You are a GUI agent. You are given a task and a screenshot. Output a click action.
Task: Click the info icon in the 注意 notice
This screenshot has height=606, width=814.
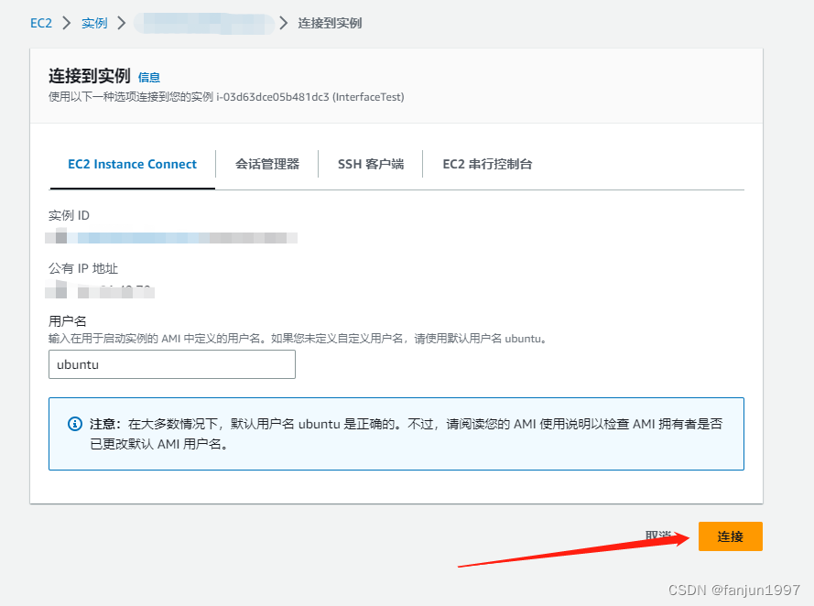point(75,424)
